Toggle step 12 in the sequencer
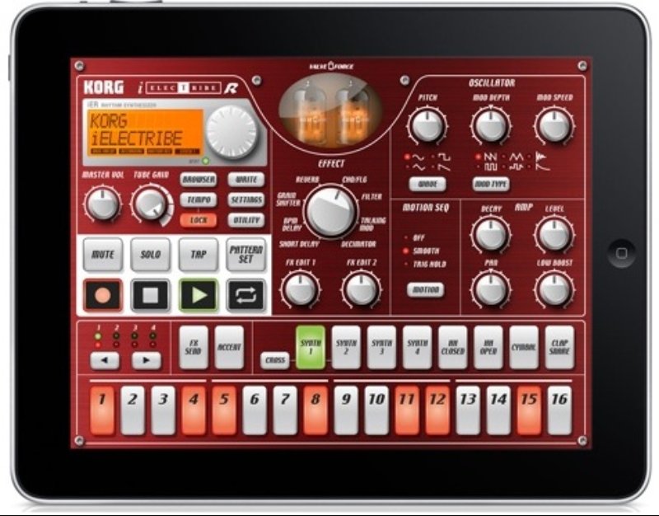Image resolution: width=659 pixels, height=516 pixels. tap(437, 410)
